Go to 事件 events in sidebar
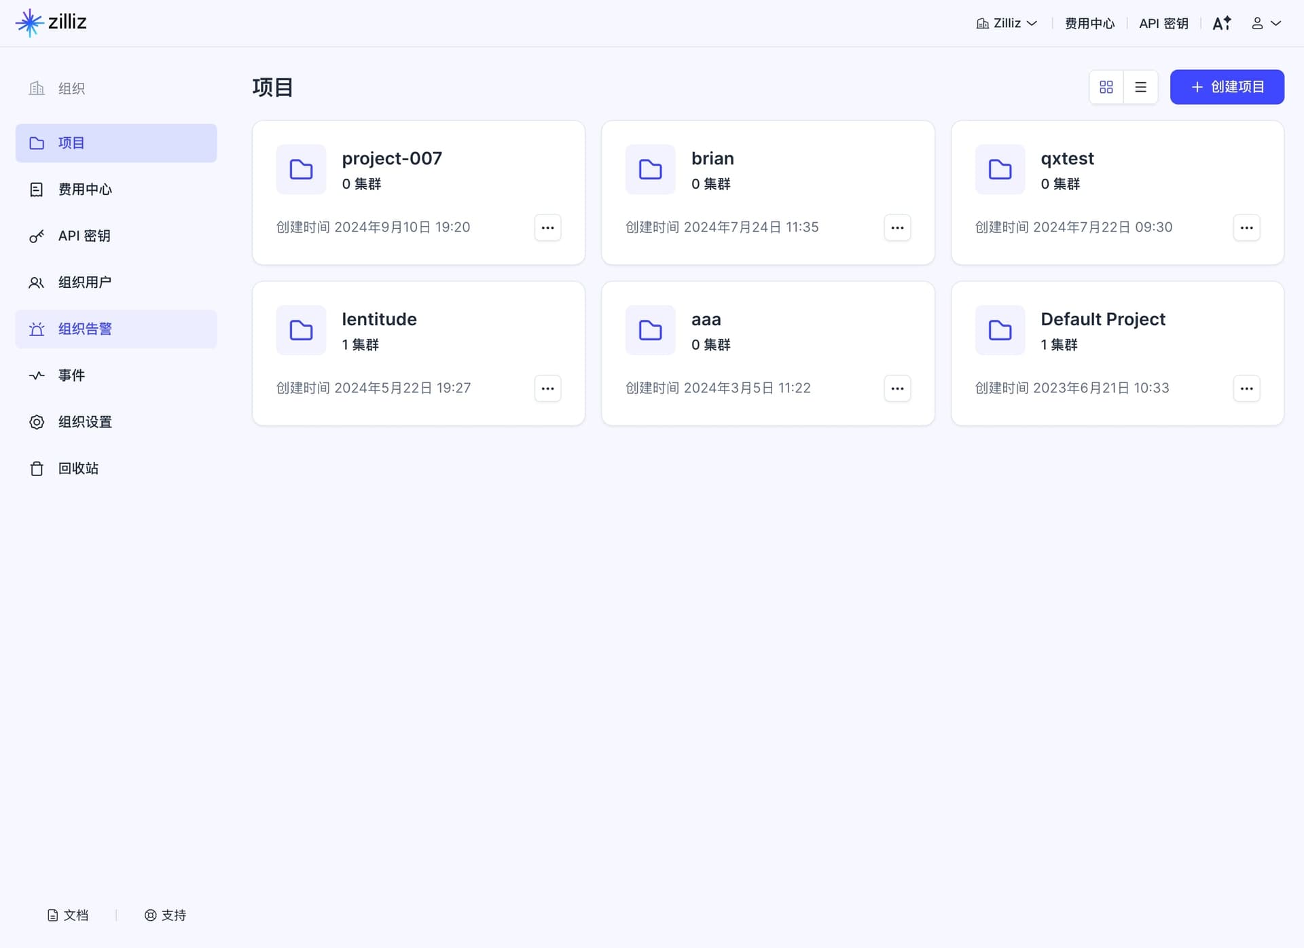This screenshot has height=948, width=1304. click(116, 375)
